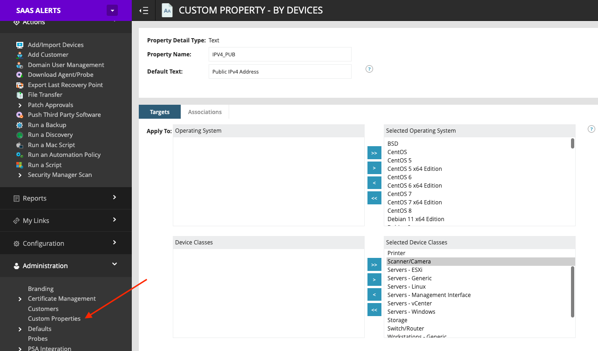Remove all device classes with << button
Image resolution: width=598 pixels, height=351 pixels.
click(x=374, y=310)
